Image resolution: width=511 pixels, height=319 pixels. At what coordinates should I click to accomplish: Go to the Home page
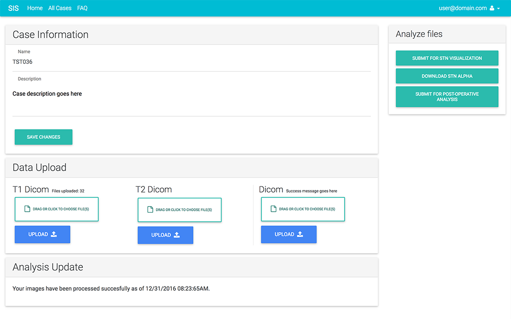pos(35,8)
